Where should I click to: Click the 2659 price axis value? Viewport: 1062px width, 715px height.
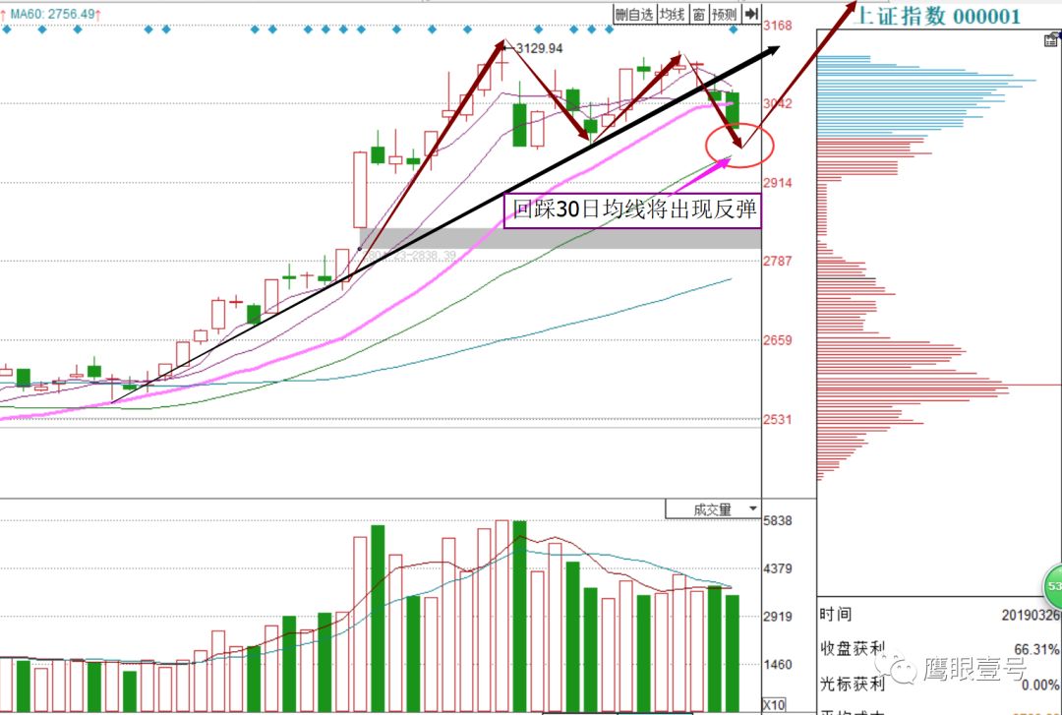coord(778,340)
